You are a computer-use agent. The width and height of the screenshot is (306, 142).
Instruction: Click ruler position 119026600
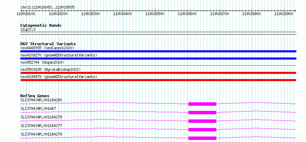click(187, 14)
